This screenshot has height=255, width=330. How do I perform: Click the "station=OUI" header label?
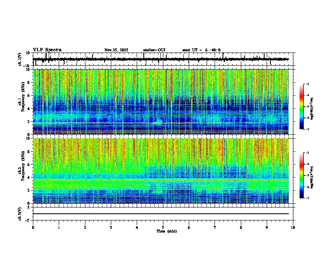click(154, 50)
